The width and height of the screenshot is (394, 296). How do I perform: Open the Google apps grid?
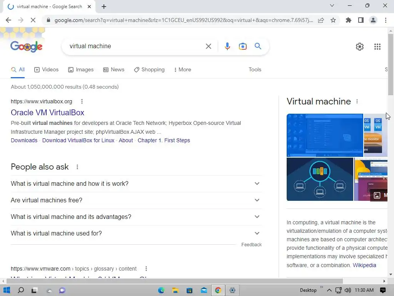click(x=377, y=47)
